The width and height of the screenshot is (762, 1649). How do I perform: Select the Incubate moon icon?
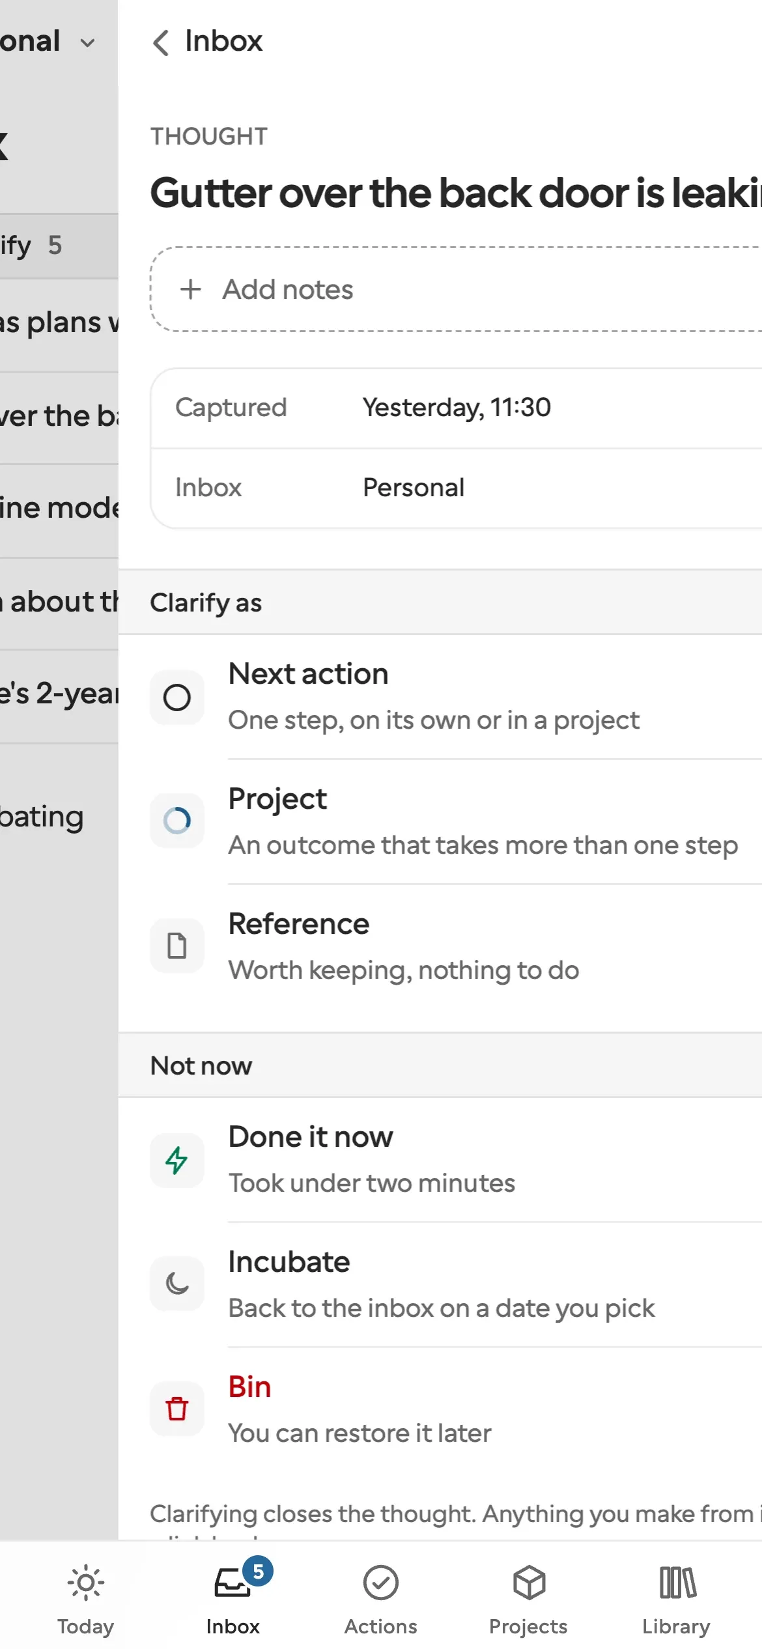[x=177, y=1284]
